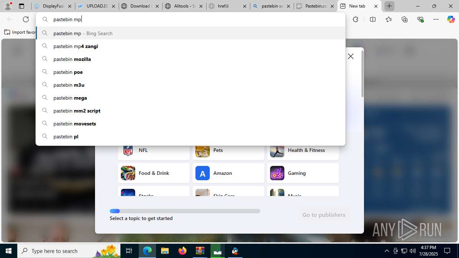Switch to the Download tab
Viewport: 459px width, 258px height.
pyautogui.click(x=141, y=6)
